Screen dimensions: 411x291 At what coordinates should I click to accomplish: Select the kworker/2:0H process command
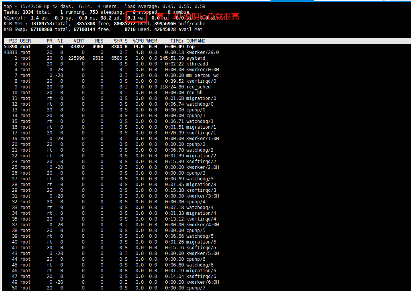(203, 168)
